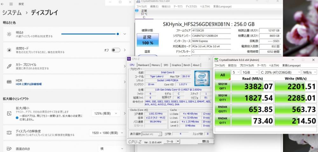The height and width of the screenshot is (152, 318).
Task: Click the firmware field 41720C20
Action: click(x=211, y=31)
